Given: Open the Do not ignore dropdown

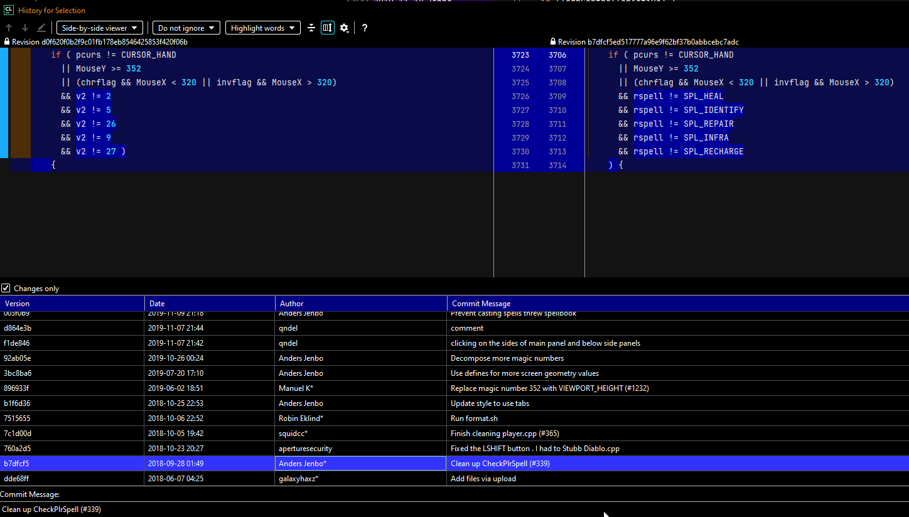Looking at the screenshot, I should [x=186, y=28].
